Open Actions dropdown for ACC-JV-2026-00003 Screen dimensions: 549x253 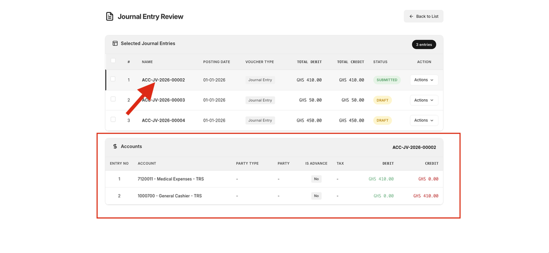point(424,100)
